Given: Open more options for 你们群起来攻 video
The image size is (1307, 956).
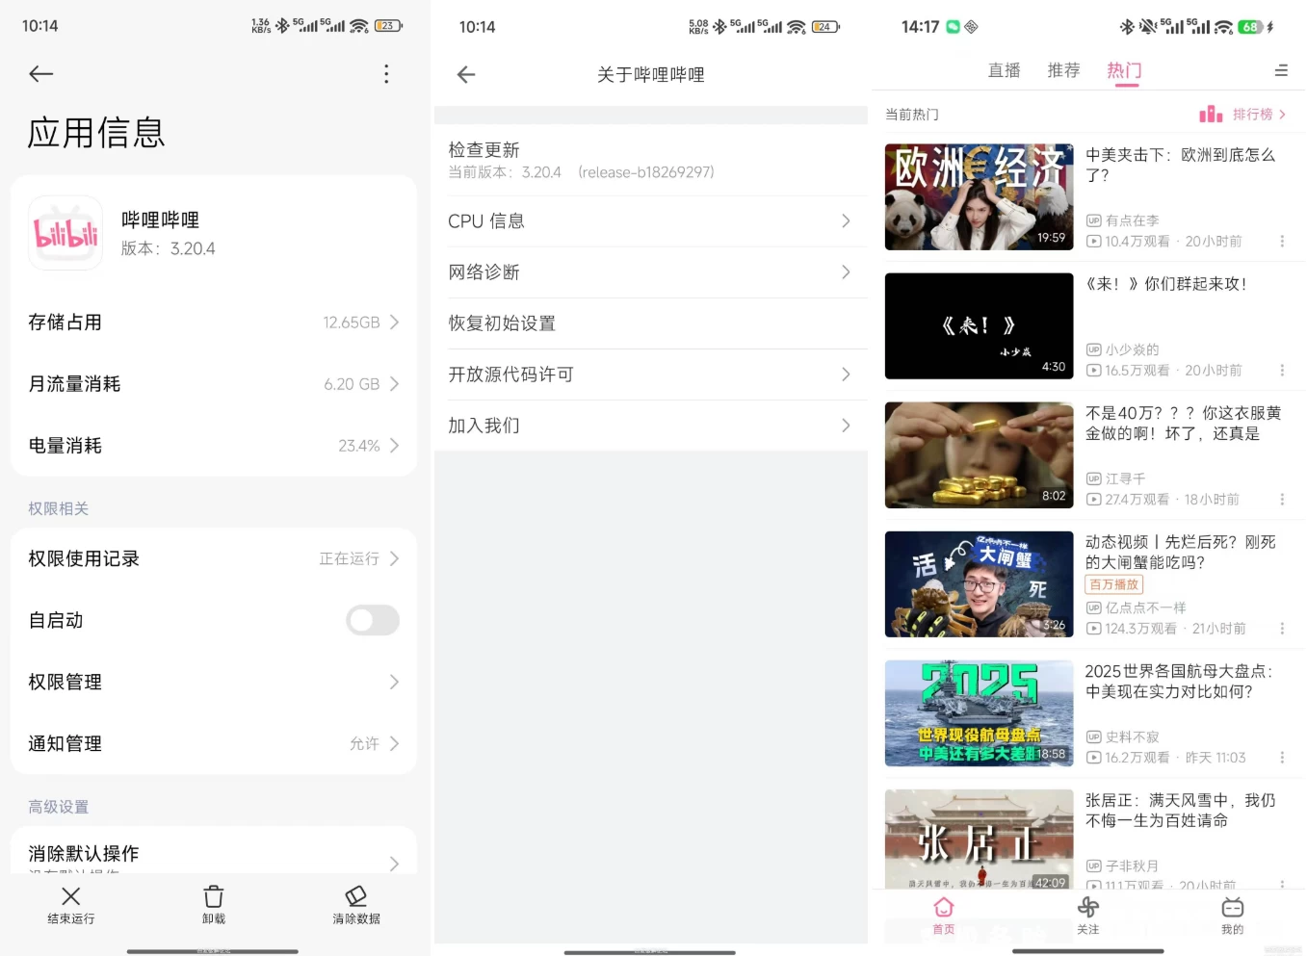Looking at the screenshot, I should tap(1282, 371).
